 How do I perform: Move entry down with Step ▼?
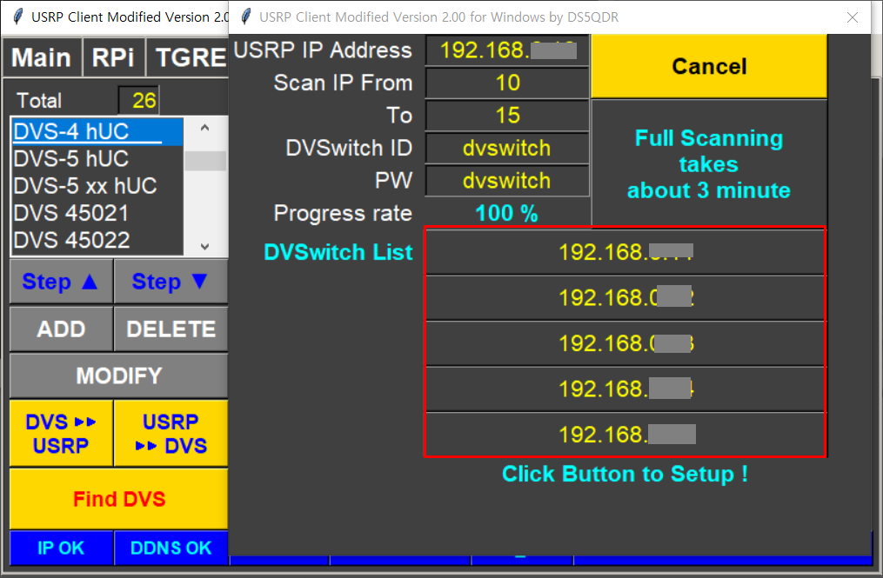tap(171, 282)
